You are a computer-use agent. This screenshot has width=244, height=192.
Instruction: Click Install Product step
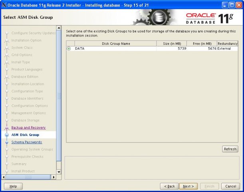23,171
